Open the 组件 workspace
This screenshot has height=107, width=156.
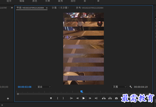(9, 1)
